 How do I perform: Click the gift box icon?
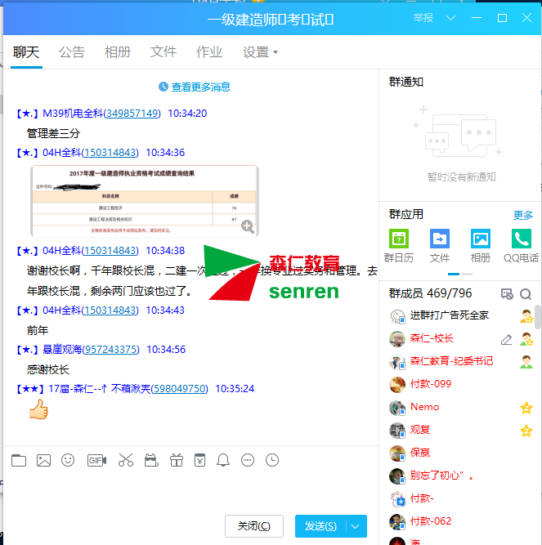pos(177,460)
